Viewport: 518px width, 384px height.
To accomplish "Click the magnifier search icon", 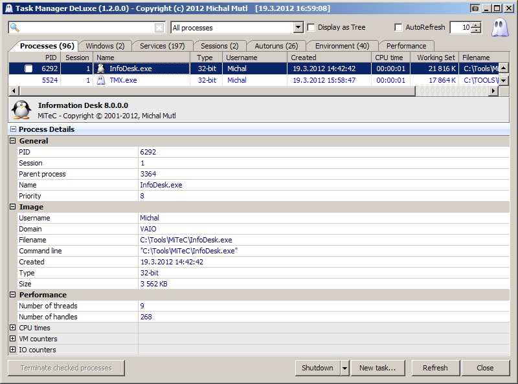I will [x=14, y=28].
